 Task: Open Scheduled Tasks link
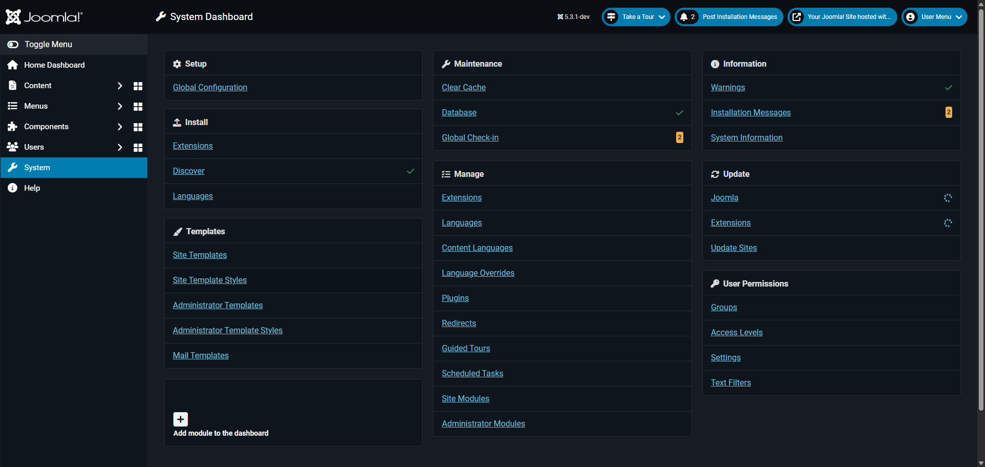pyautogui.click(x=472, y=374)
